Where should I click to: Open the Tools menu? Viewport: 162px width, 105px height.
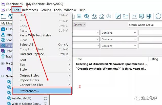click(x=57, y=10)
